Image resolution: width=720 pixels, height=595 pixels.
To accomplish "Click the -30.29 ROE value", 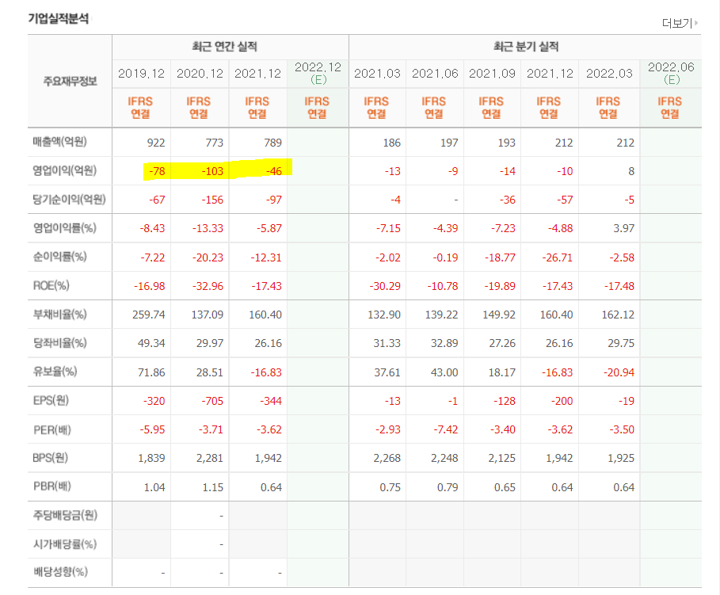I will [385, 286].
